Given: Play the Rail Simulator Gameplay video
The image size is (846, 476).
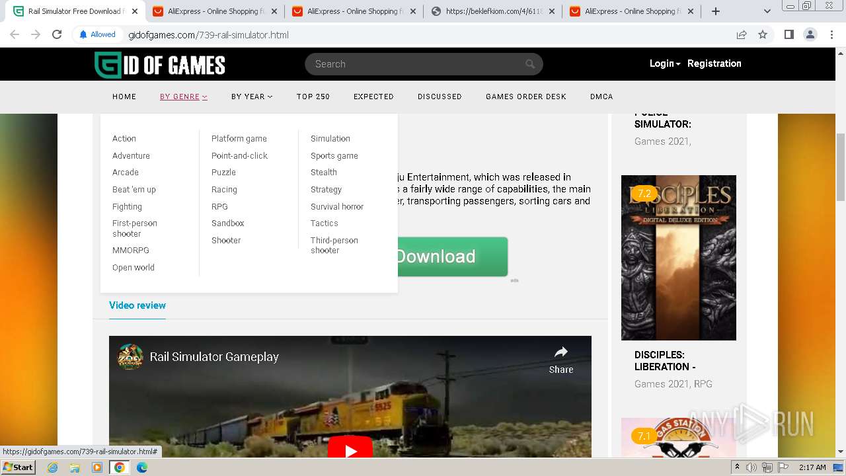Looking at the screenshot, I should pos(350,451).
